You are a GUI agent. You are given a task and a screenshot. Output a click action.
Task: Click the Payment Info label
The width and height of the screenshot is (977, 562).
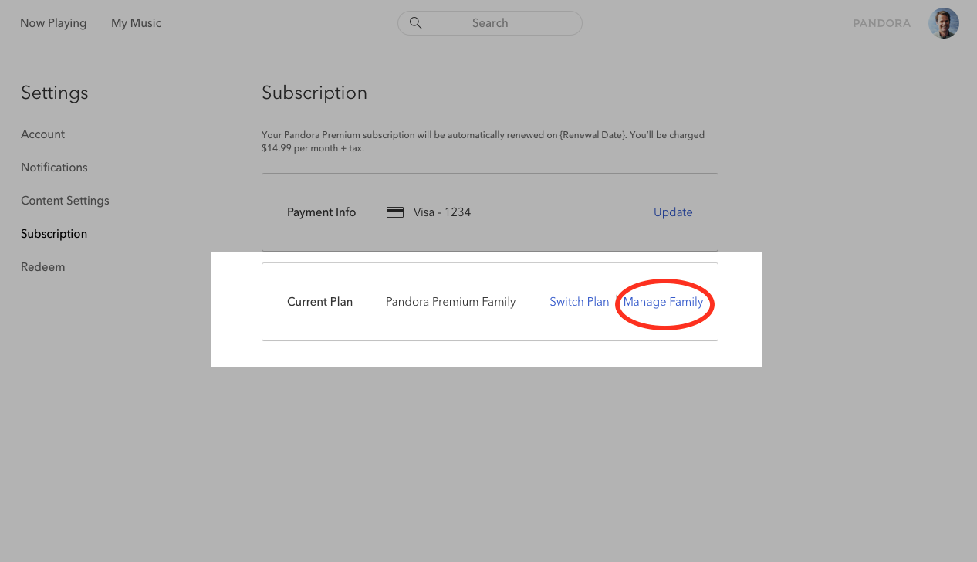(x=321, y=212)
